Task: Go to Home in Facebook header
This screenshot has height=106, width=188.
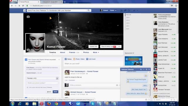Action: (x=112, y=11)
